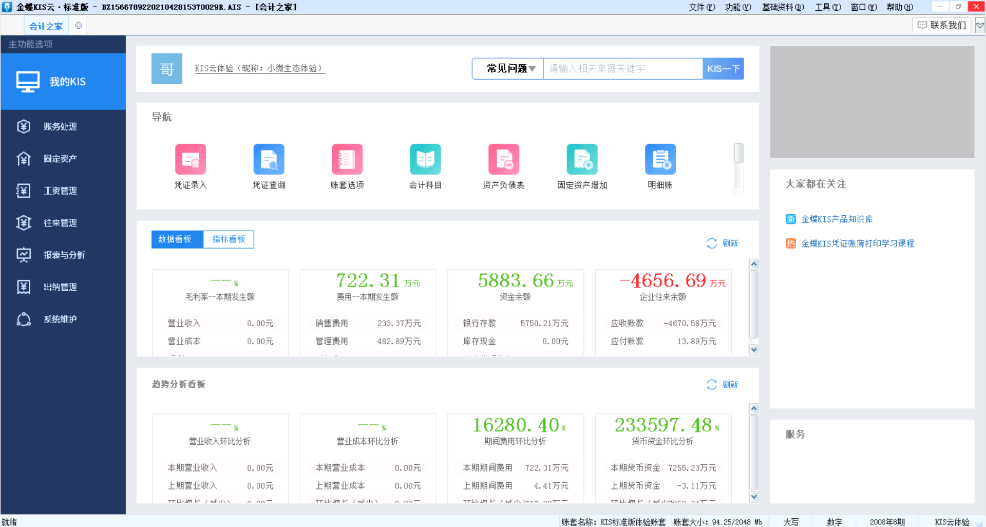The image size is (986, 527).
Task: Switch to the 数据看板 view
Action: coord(175,239)
